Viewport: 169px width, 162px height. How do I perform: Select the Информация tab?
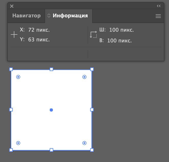[70, 16]
